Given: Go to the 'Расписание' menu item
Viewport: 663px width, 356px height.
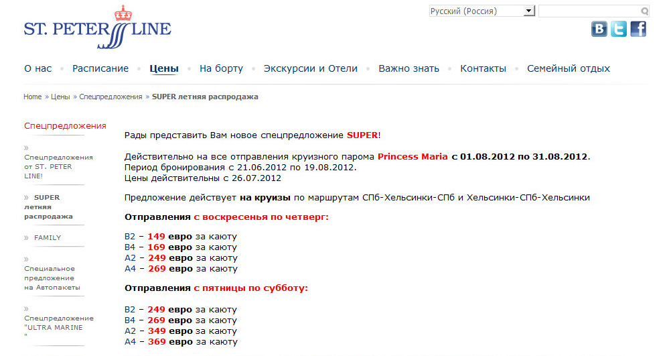Looking at the screenshot, I should [100, 68].
